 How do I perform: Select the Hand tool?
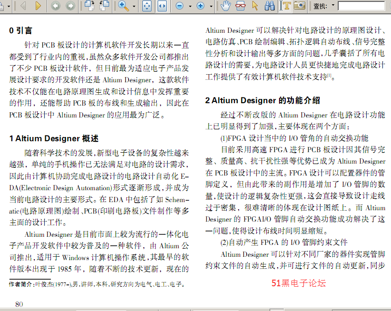pyautogui.click(x=226, y=6)
